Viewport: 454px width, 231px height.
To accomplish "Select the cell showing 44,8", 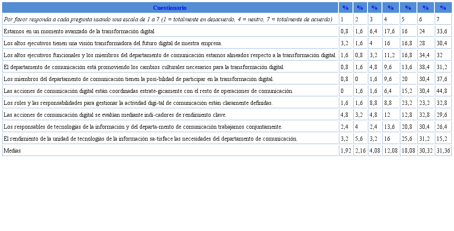I will coord(442,91).
